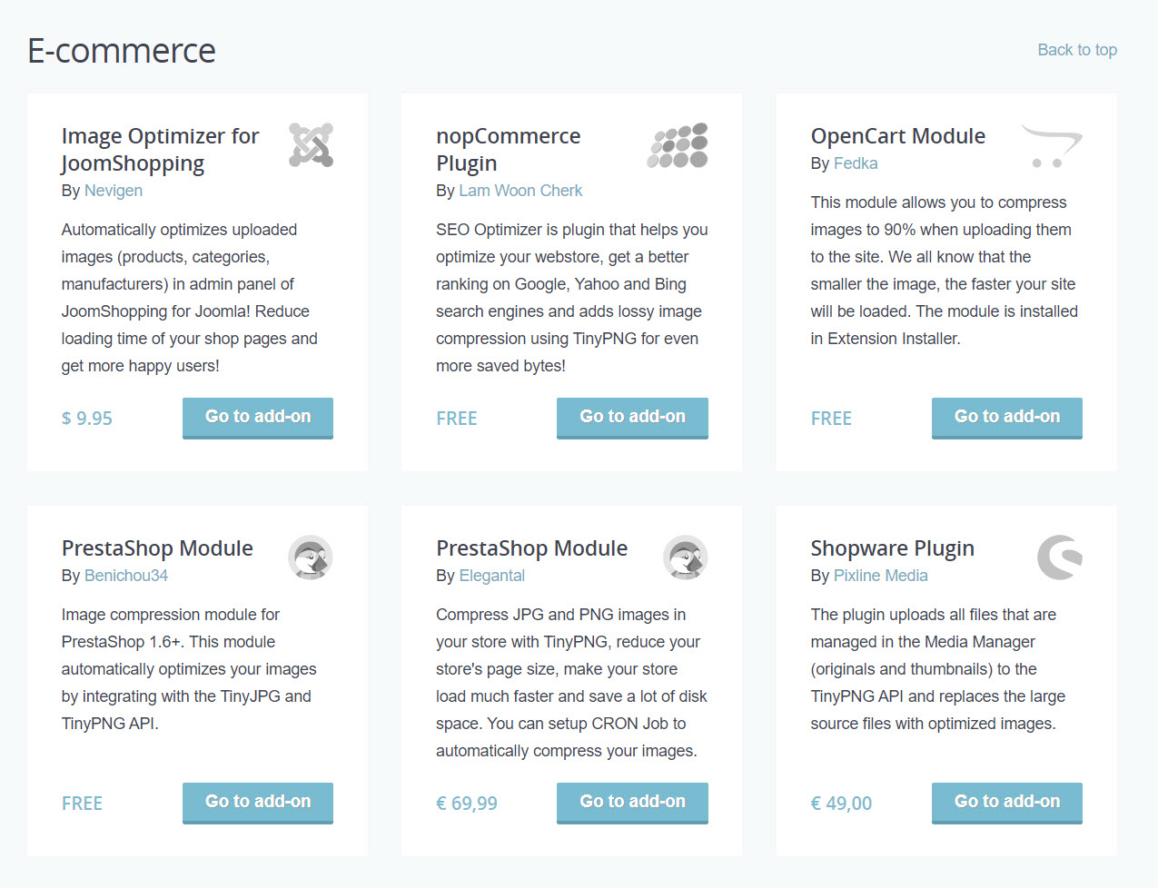
Task: Click the Joomla logo icon
Action: pyautogui.click(x=311, y=145)
